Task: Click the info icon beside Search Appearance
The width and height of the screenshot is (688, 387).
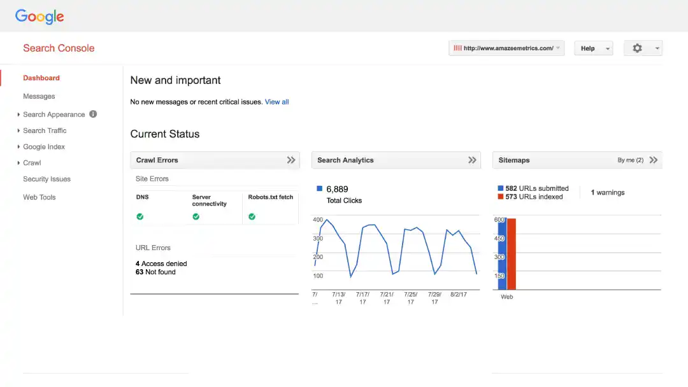Action: pyautogui.click(x=93, y=114)
